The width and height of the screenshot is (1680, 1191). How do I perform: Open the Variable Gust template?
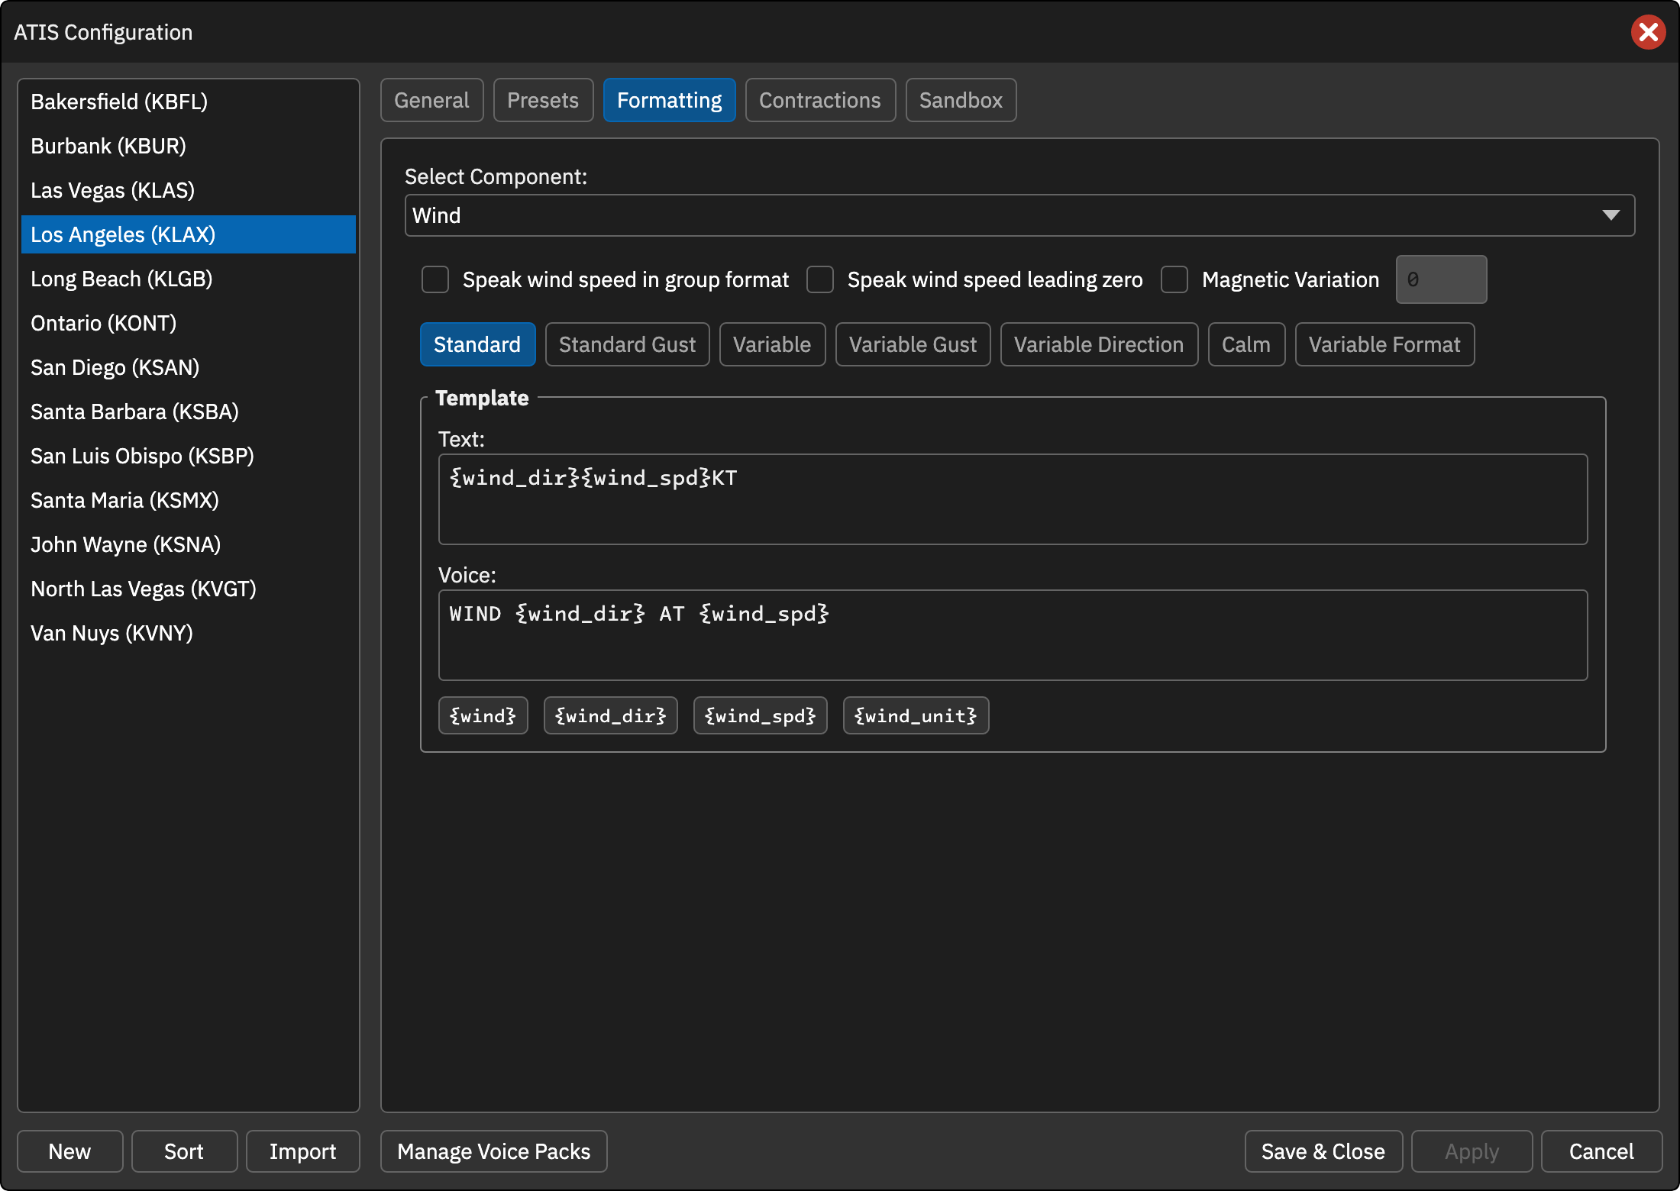coord(913,344)
